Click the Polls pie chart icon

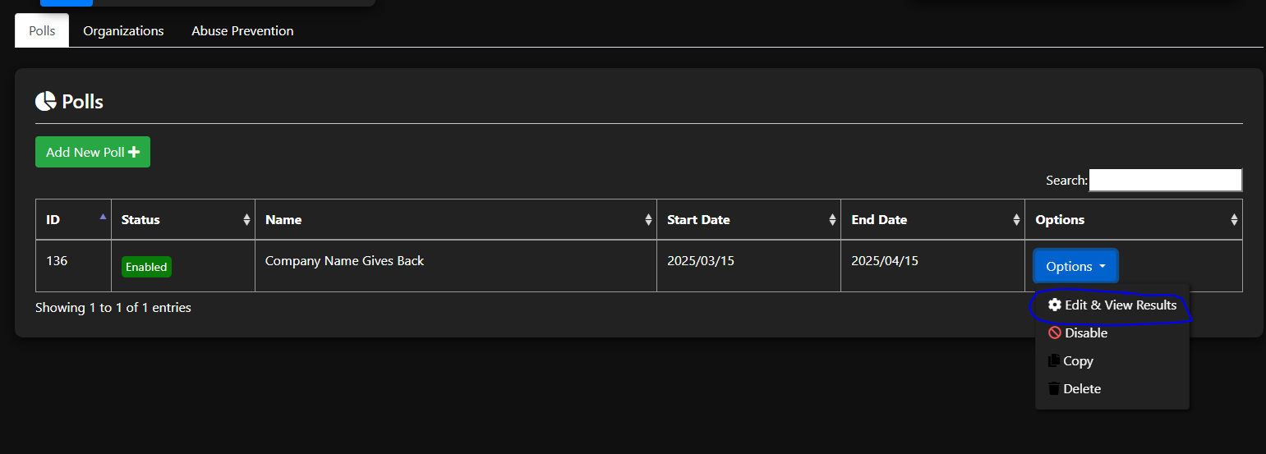45,102
